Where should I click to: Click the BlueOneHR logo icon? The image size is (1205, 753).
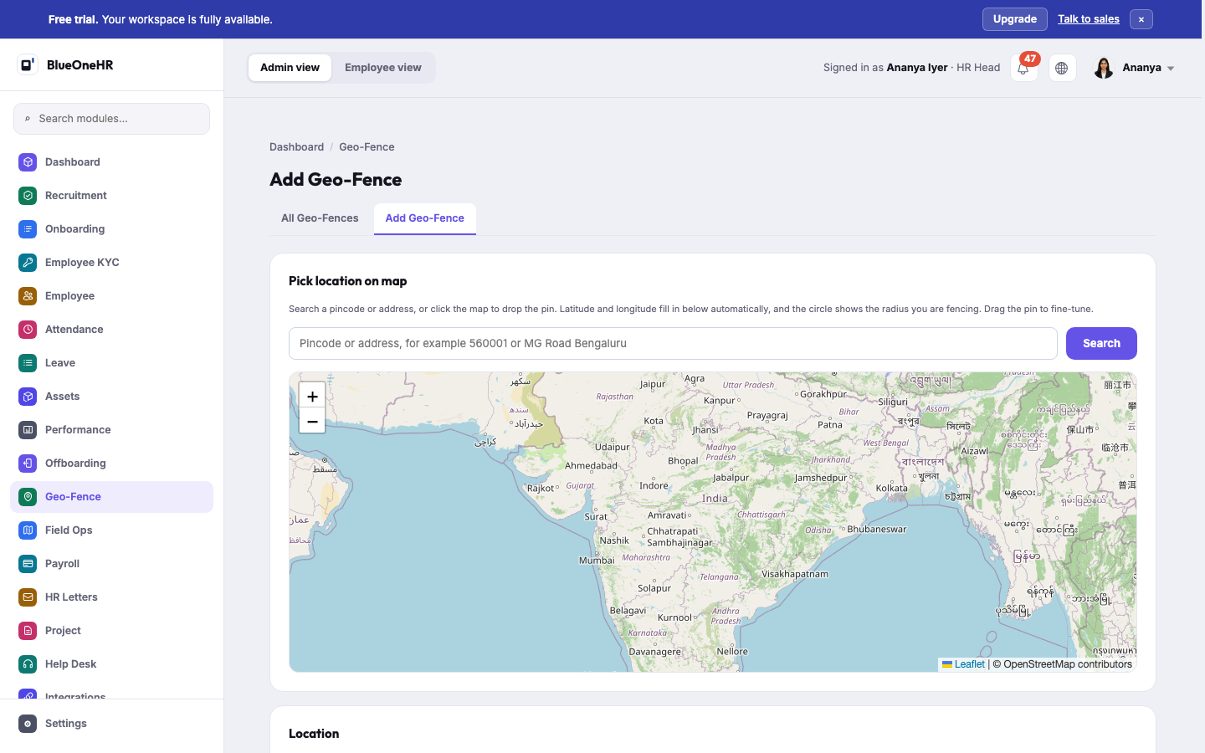[x=28, y=64]
